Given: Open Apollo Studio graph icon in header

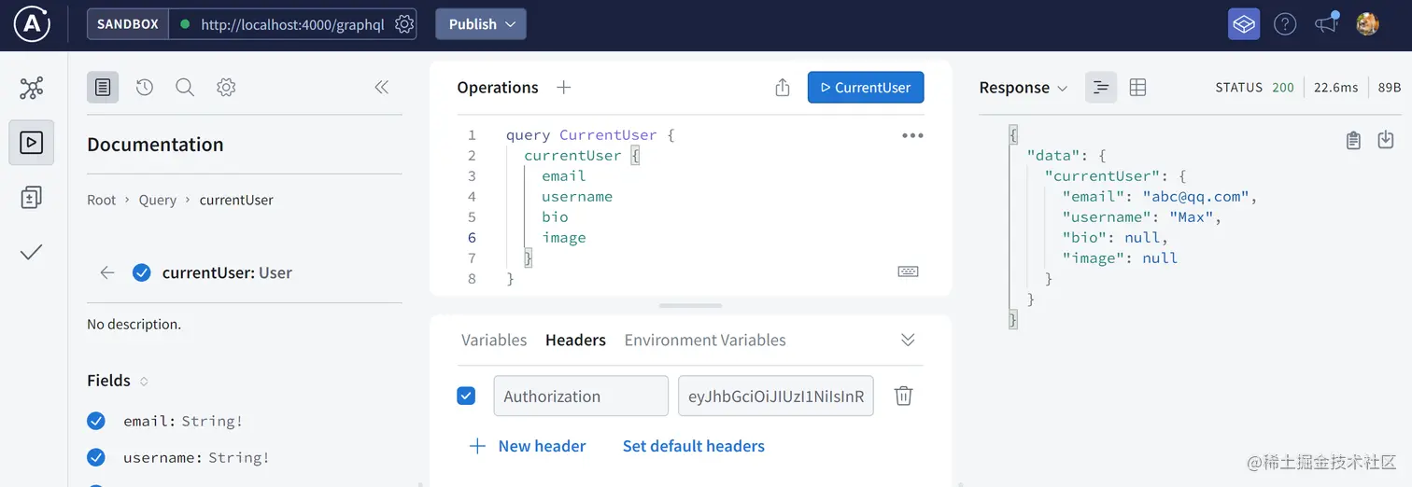Looking at the screenshot, I should click(1244, 24).
